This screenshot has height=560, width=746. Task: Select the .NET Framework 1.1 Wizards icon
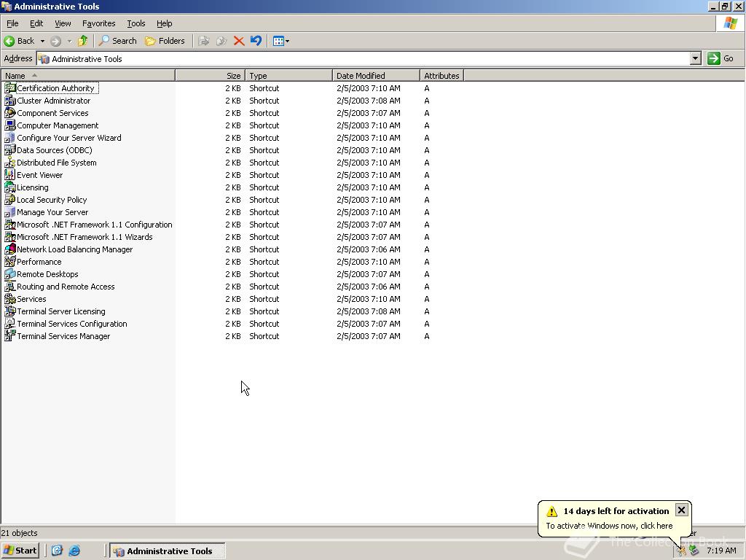(9, 237)
